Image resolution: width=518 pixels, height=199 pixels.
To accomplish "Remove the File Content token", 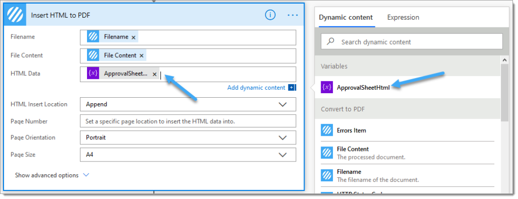I will tap(142, 56).
